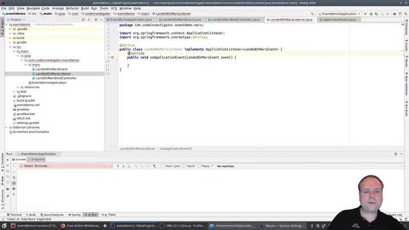Collapse the mars package

pyautogui.click(x=26, y=65)
